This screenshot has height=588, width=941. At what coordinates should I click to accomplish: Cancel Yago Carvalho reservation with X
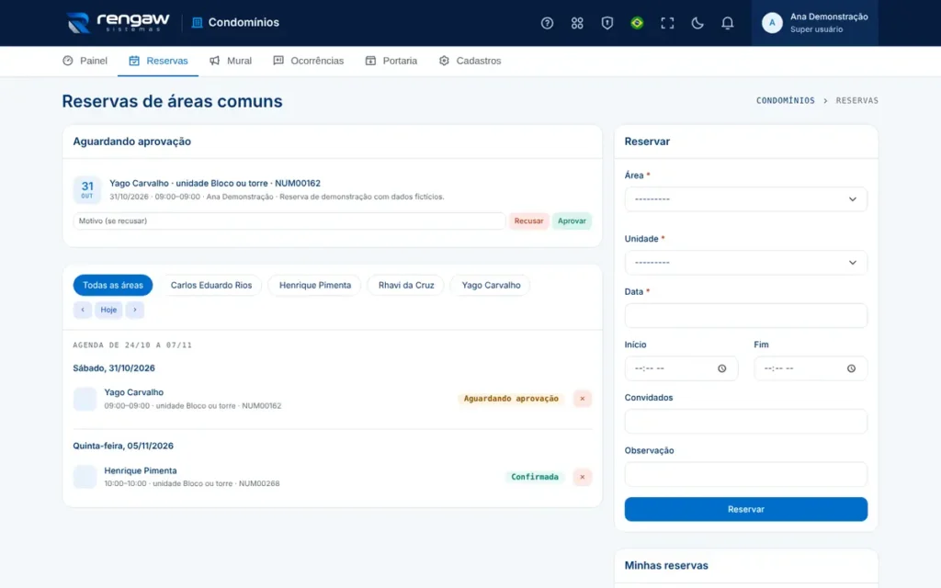(x=582, y=399)
